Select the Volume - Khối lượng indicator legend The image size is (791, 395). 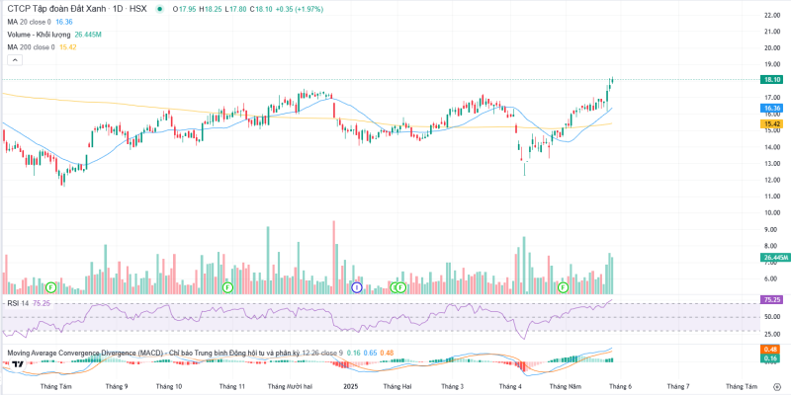pos(54,35)
